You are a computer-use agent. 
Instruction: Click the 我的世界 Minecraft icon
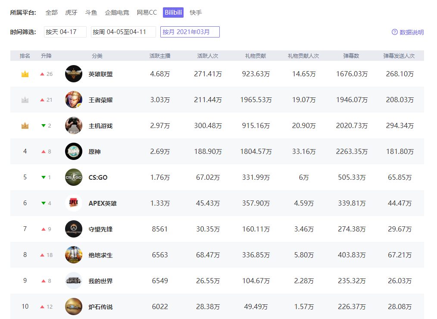74,281
